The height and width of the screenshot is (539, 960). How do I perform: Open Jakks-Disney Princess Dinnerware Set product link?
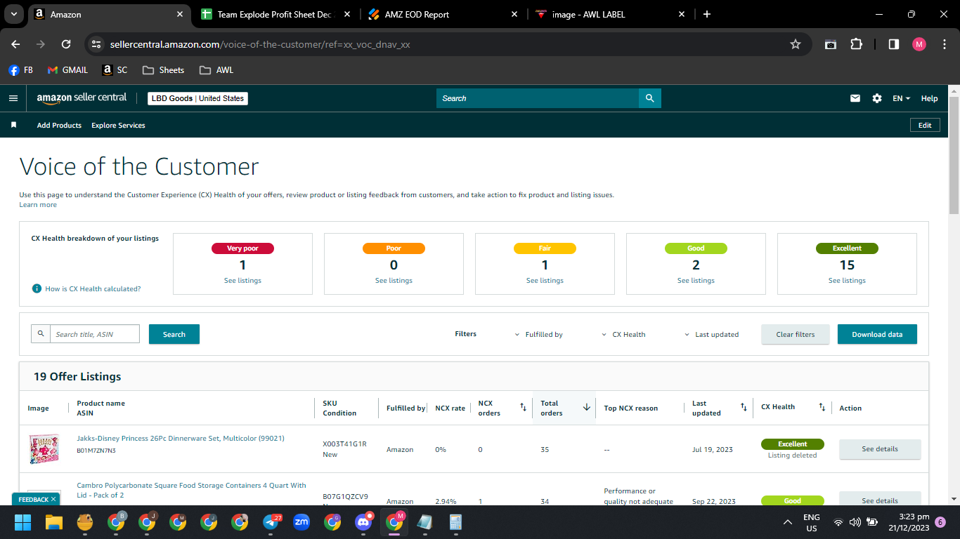pyautogui.click(x=181, y=439)
